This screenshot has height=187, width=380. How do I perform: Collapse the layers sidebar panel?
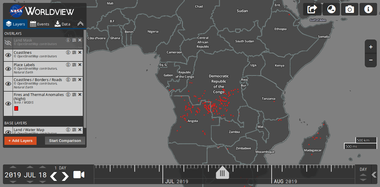80,24
